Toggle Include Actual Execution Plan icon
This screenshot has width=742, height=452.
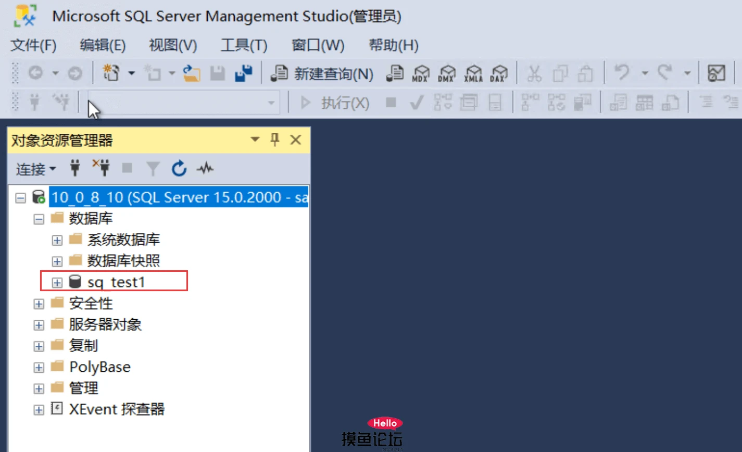tap(531, 102)
